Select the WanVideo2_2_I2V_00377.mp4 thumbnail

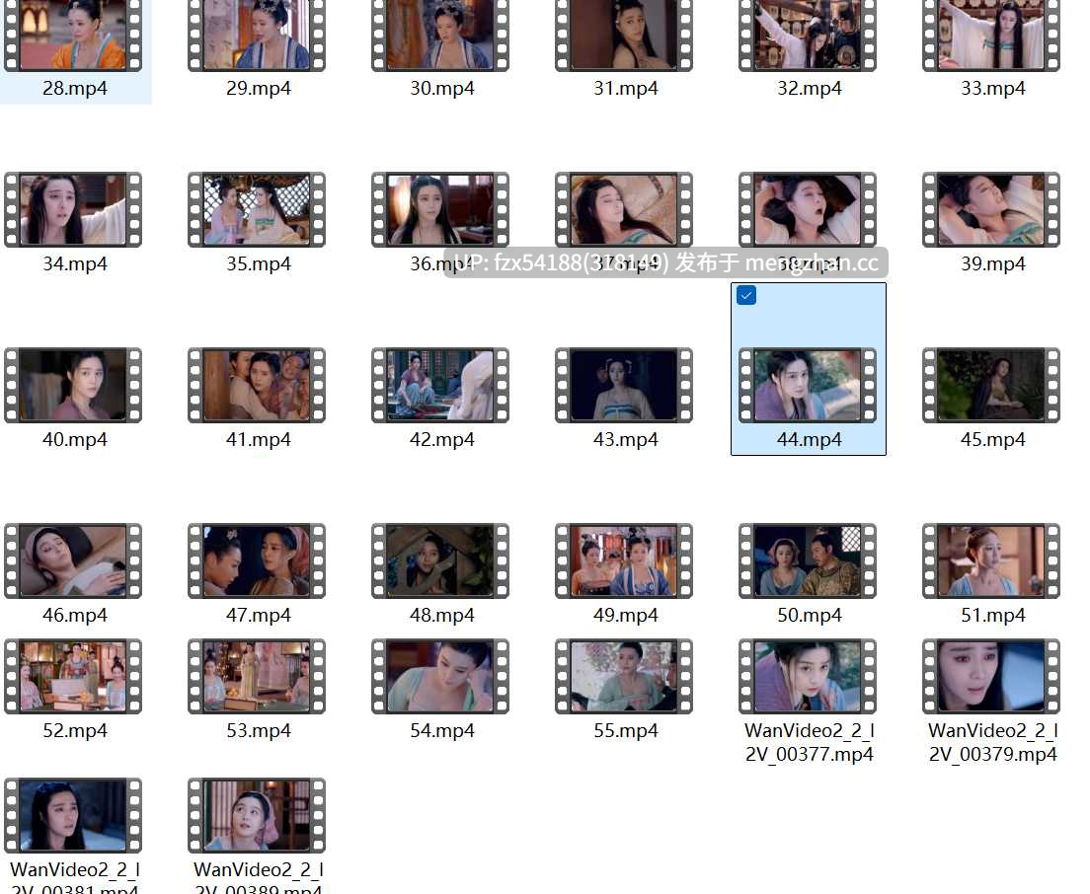pos(807,677)
